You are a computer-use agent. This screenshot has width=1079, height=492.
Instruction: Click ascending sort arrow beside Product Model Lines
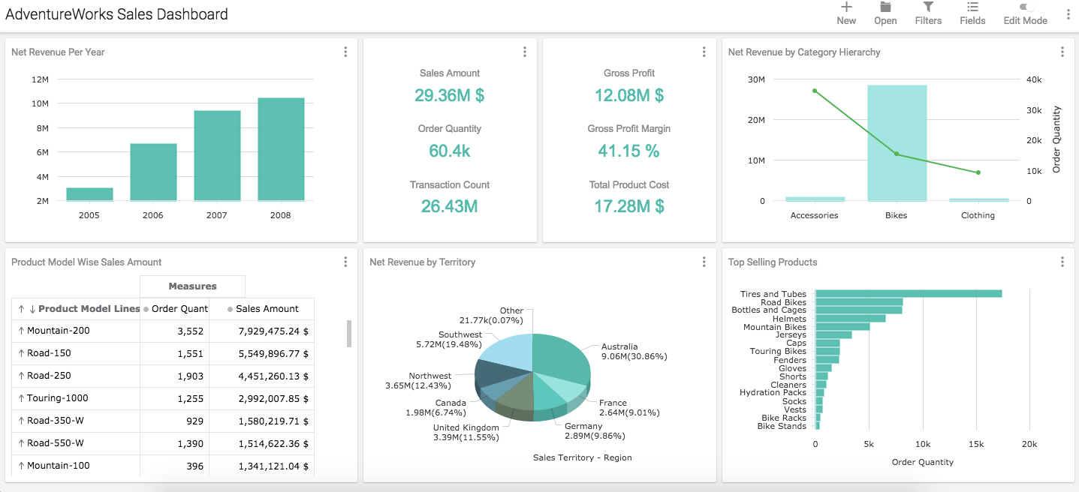tap(22, 309)
